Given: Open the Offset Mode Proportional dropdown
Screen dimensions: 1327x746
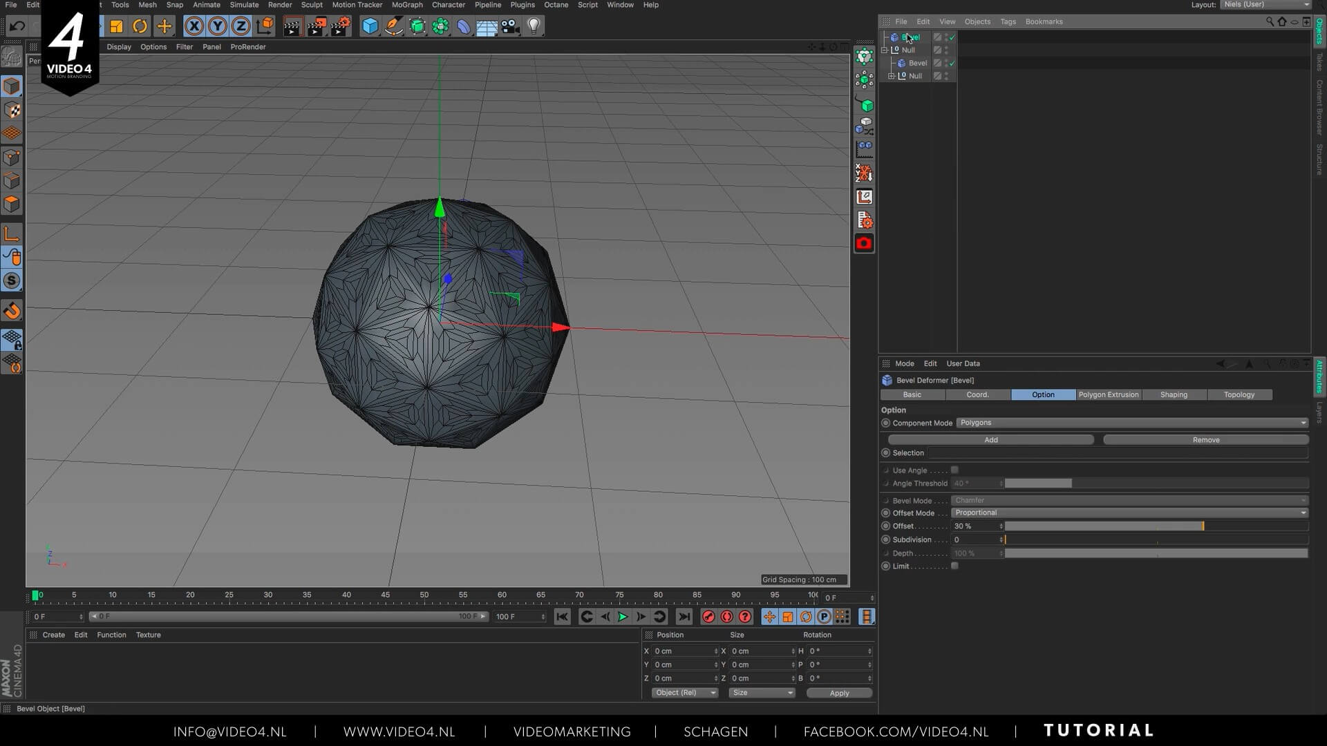Looking at the screenshot, I should point(1129,513).
